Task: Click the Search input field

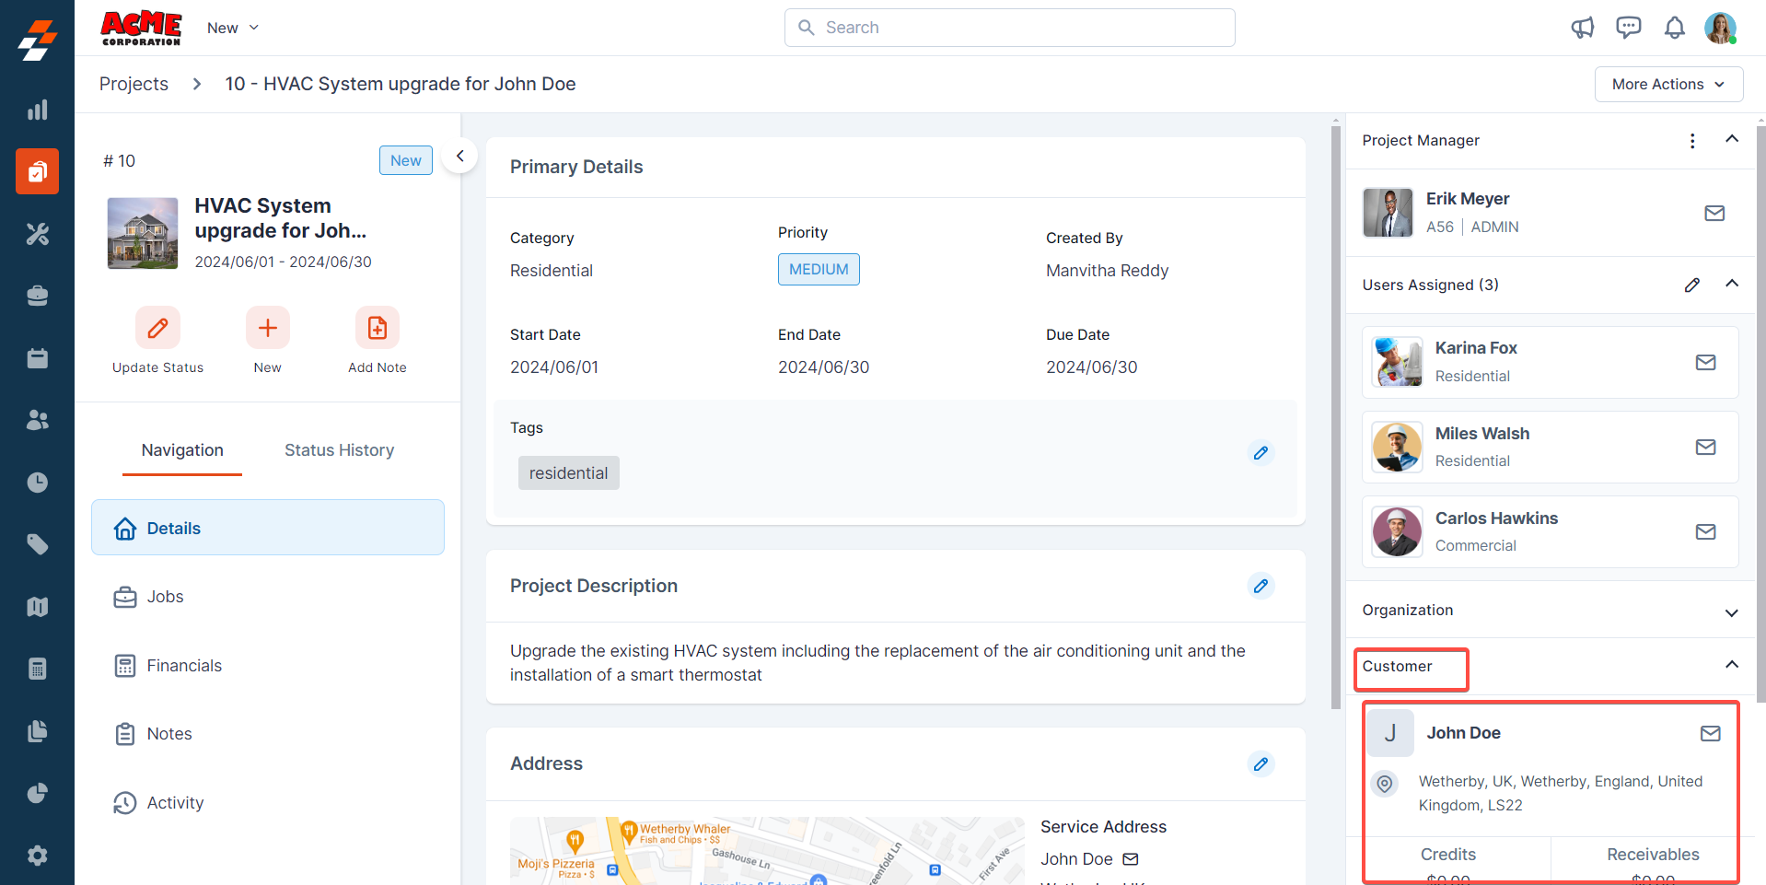Action: (x=1009, y=28)
